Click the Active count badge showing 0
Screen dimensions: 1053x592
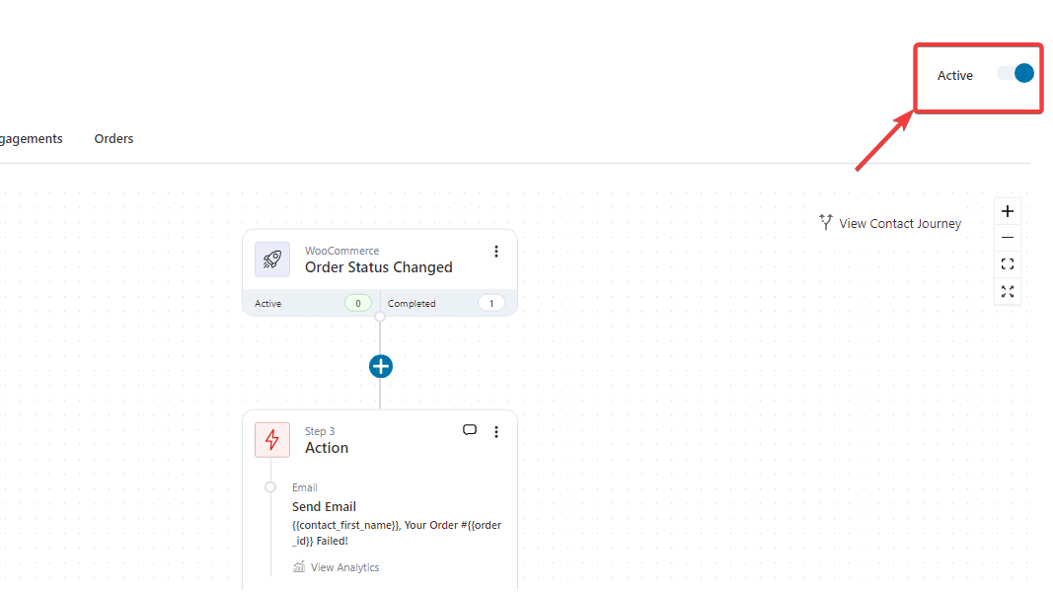pyautogui.click(x=357, y=303)
